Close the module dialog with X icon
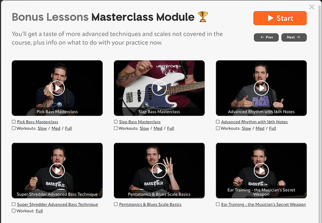Image resolution: width=322 pixels, height=223 pixels. pos(312,7)
